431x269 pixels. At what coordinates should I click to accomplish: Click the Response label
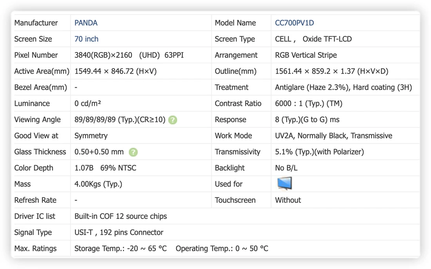tap(230, 119)
